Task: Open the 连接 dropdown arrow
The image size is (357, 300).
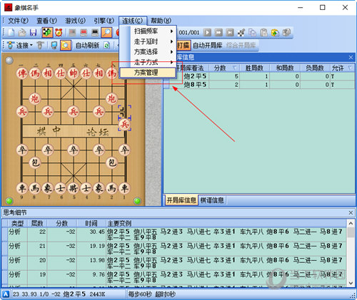Action: point(31,45)
